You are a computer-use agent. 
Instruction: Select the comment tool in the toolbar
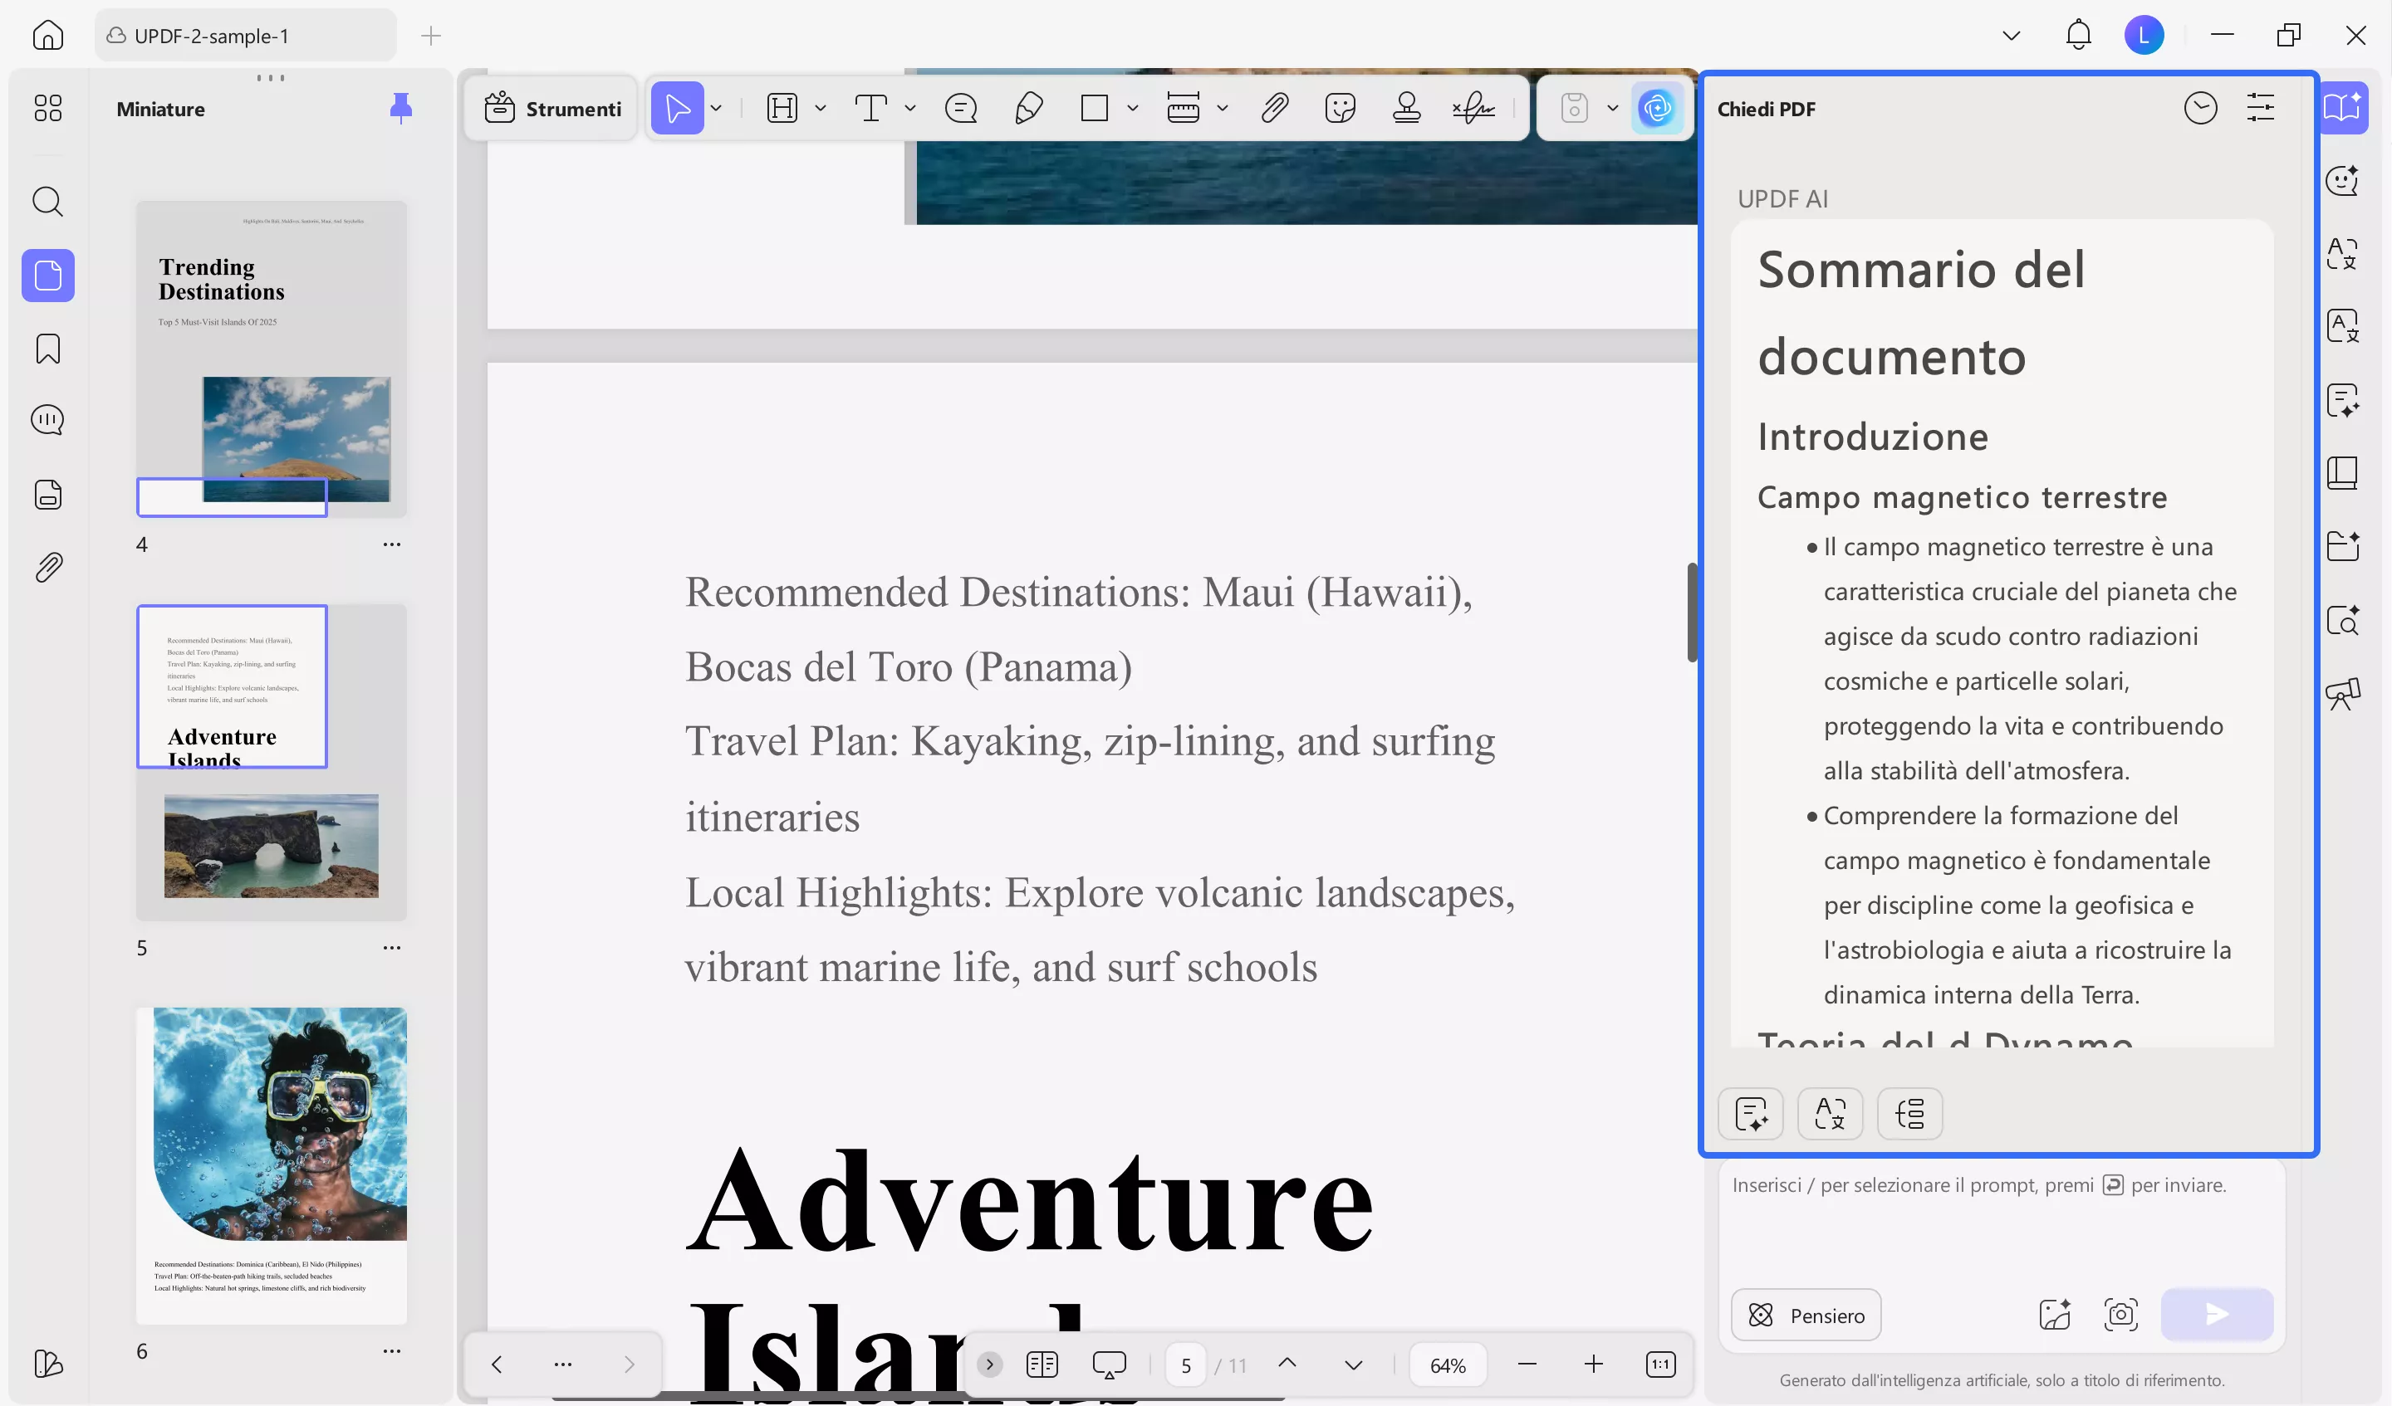pos(961,107)
